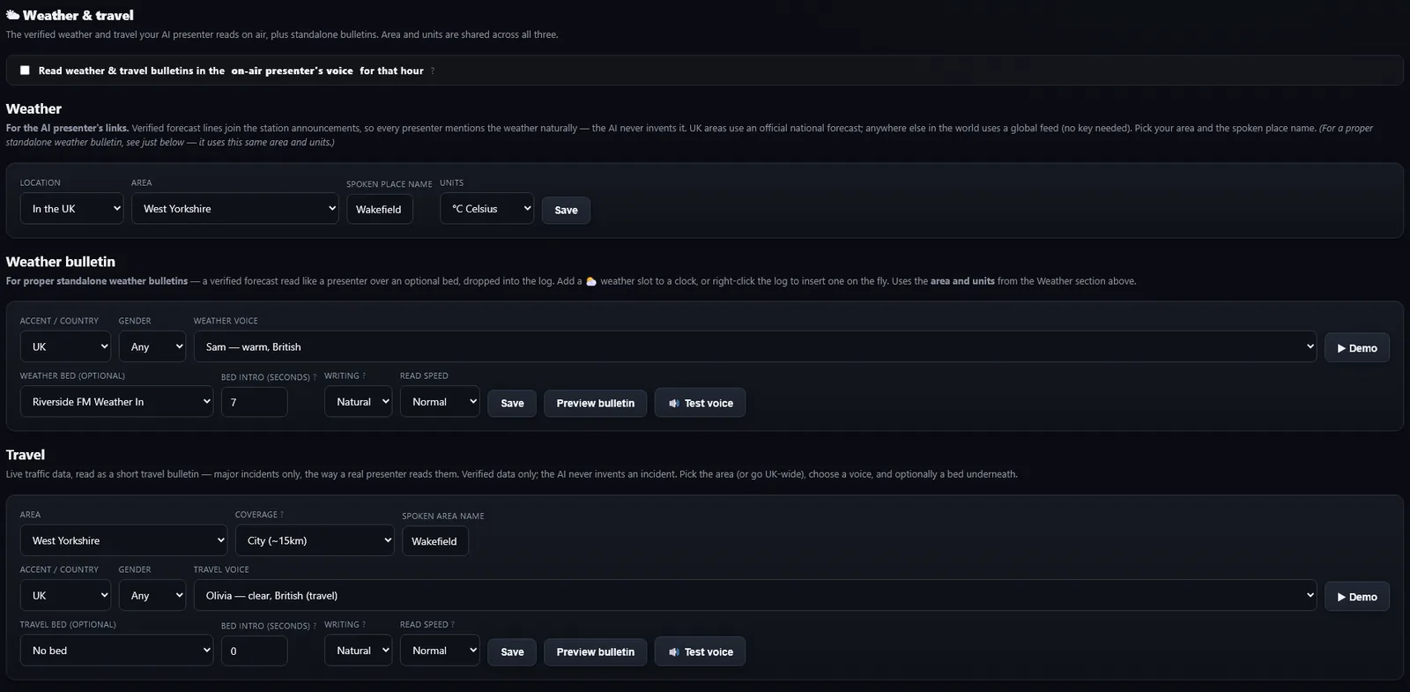Enable reading bulletins in on-air presenter's voice
The width and height of the screenshot is (1410, 692).
25,71
